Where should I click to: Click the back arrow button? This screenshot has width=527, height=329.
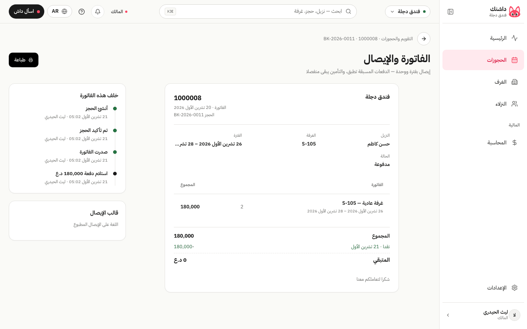pyautogui.click(x=424, y=39)
